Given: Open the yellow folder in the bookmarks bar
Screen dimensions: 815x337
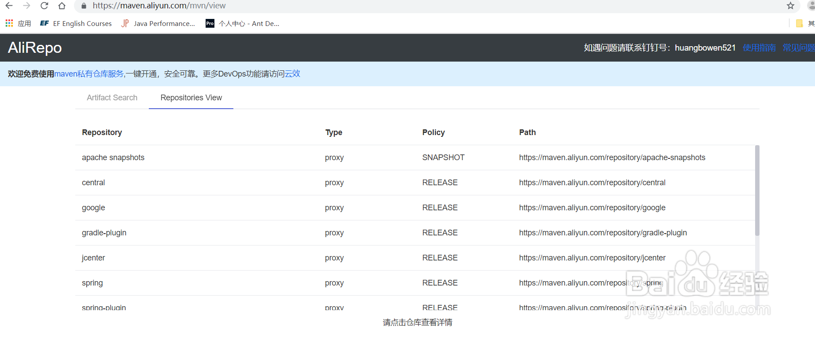Looking at the screenshot, I should coord(799,23).
